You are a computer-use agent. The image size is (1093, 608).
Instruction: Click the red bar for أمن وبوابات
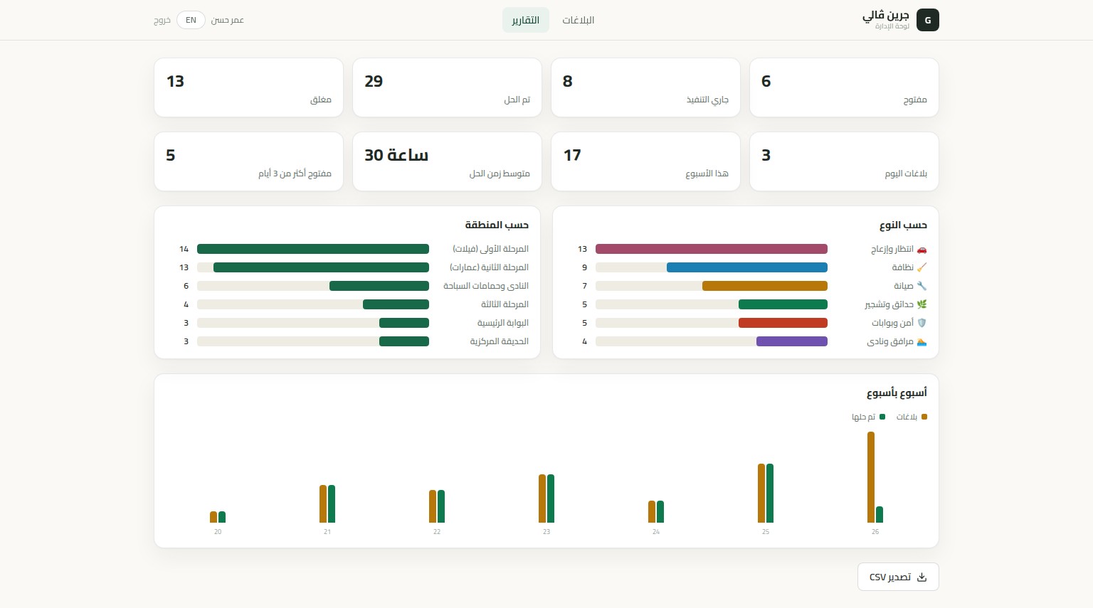[783, 323]
